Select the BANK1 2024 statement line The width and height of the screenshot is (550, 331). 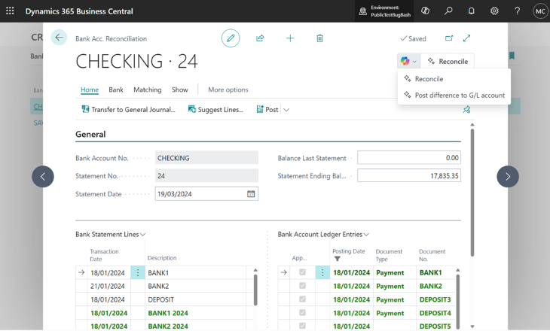(x=168, y=313)
